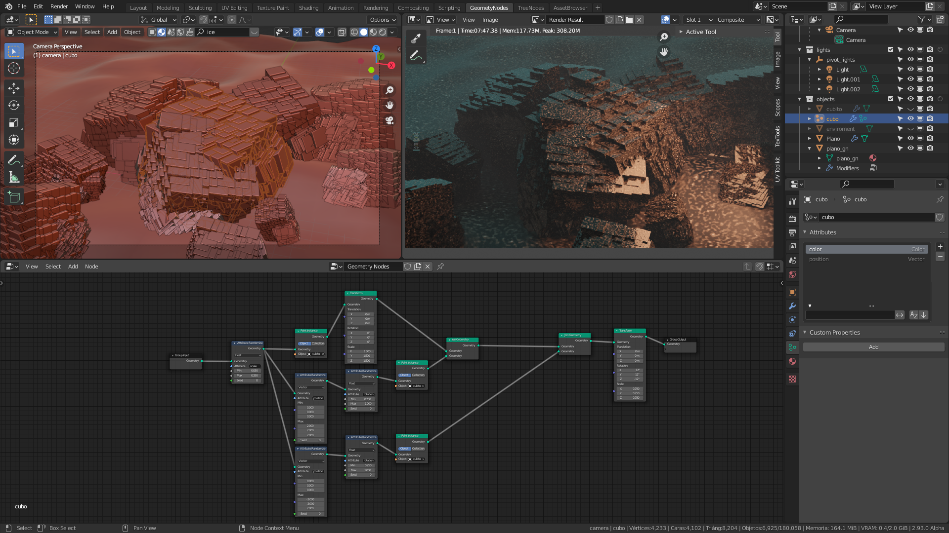949x533 pixels.
Task: Select the Annotate tool in viewport toolbar
Action: [14, 160]
